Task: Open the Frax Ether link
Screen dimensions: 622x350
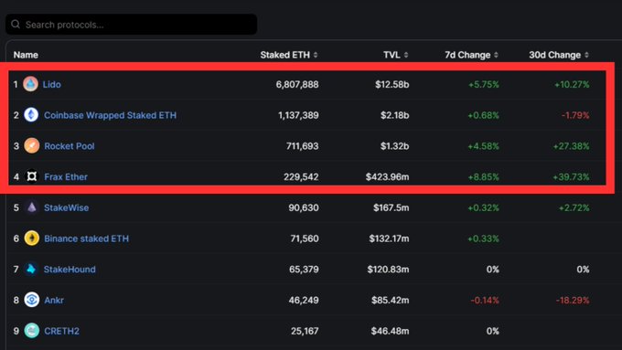Action: [x=66, y=176]
